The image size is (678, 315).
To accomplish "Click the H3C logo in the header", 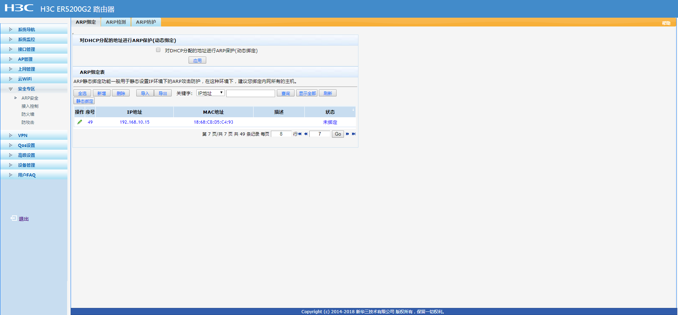I will 19,8.
